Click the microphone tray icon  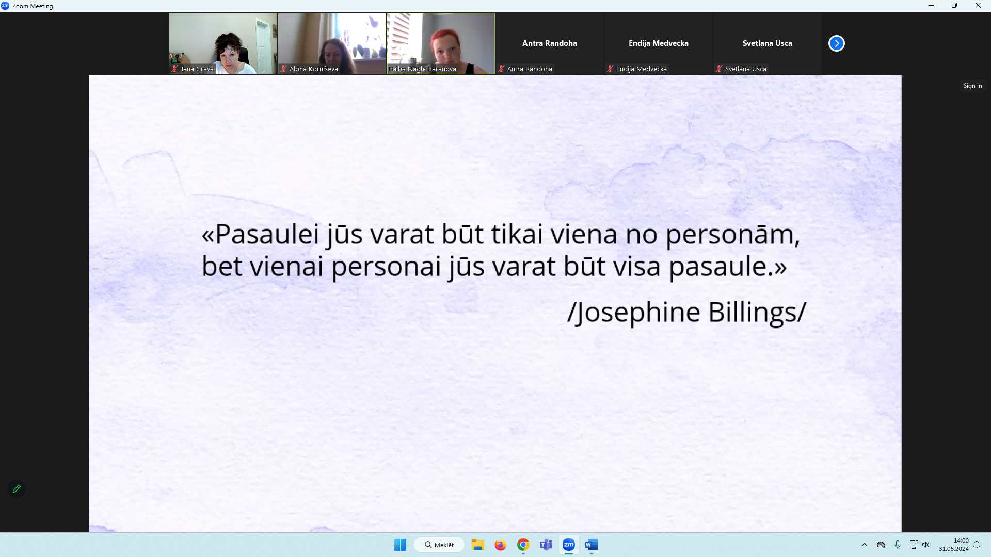coord(898,545)
